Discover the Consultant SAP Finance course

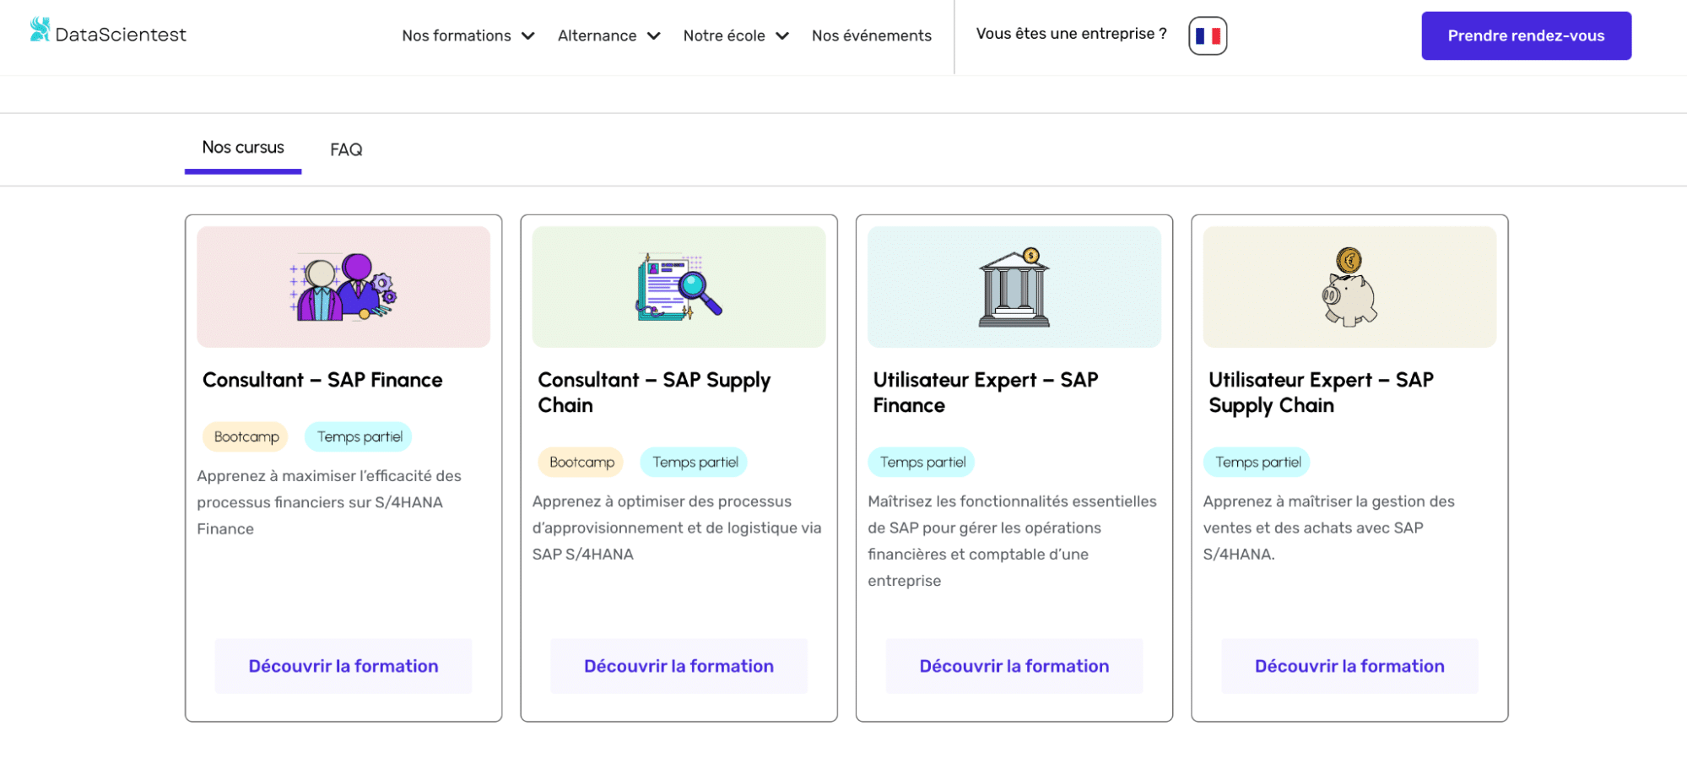(x=343, y=666)
